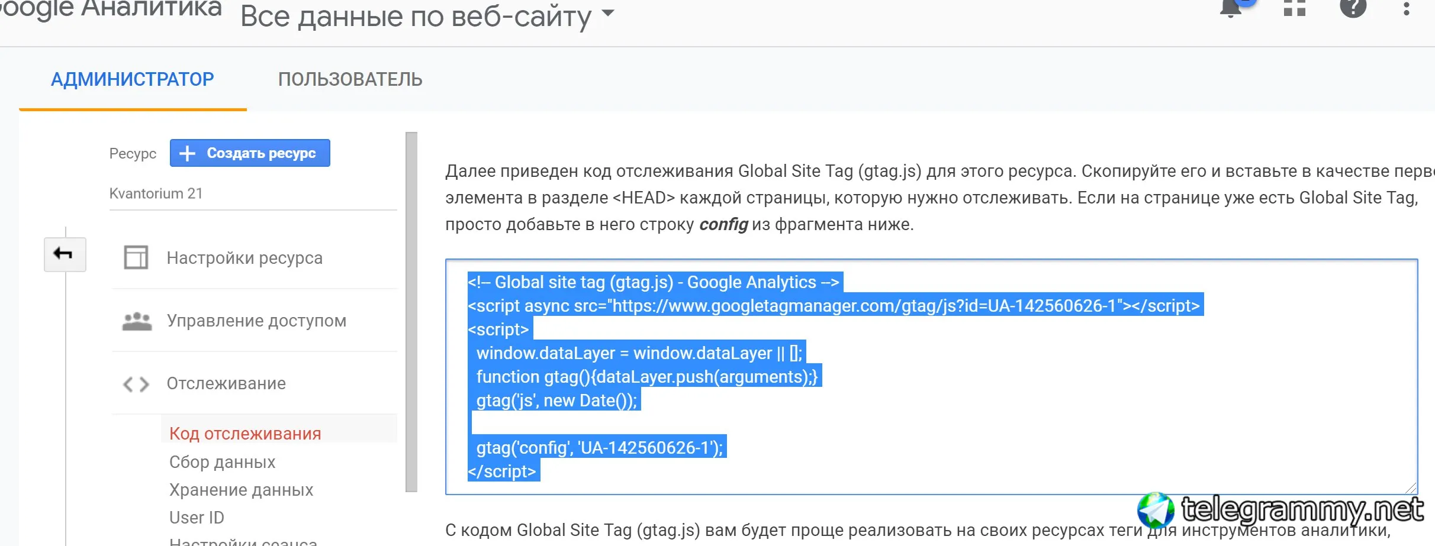
Task: Click the text area resize handle corner
Action: pos(1411,487)
